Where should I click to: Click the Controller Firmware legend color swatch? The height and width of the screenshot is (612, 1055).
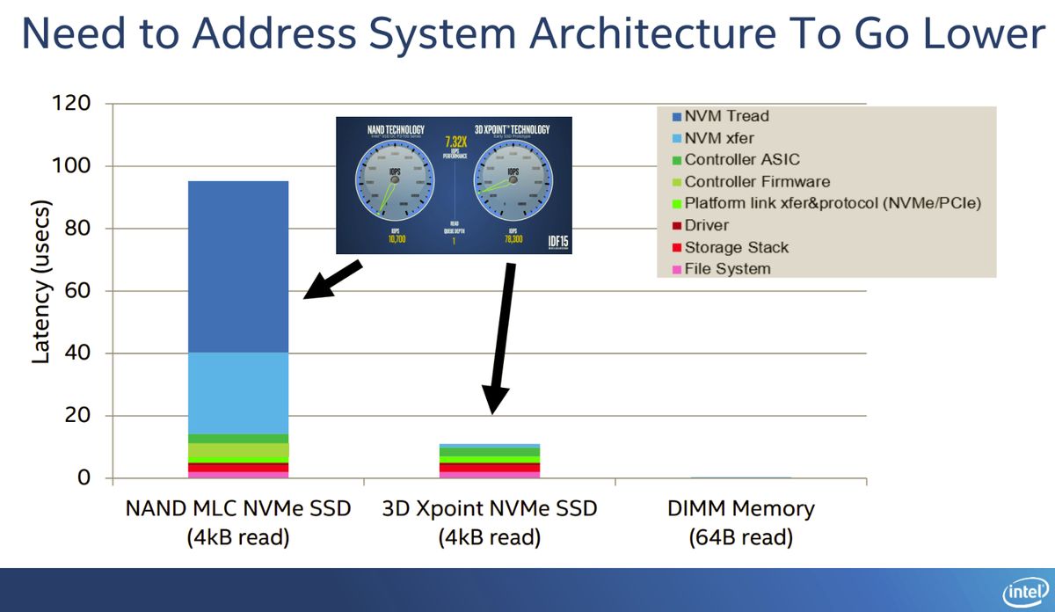676,183
